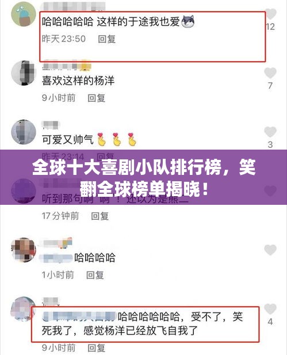
Task: Reply to the 17分钟前 comment
Action: (100, 216)
